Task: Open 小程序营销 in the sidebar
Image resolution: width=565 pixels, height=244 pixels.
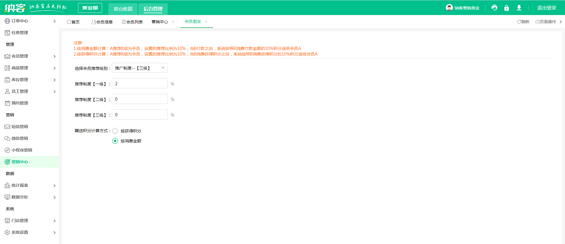Action: click(22, 150)
